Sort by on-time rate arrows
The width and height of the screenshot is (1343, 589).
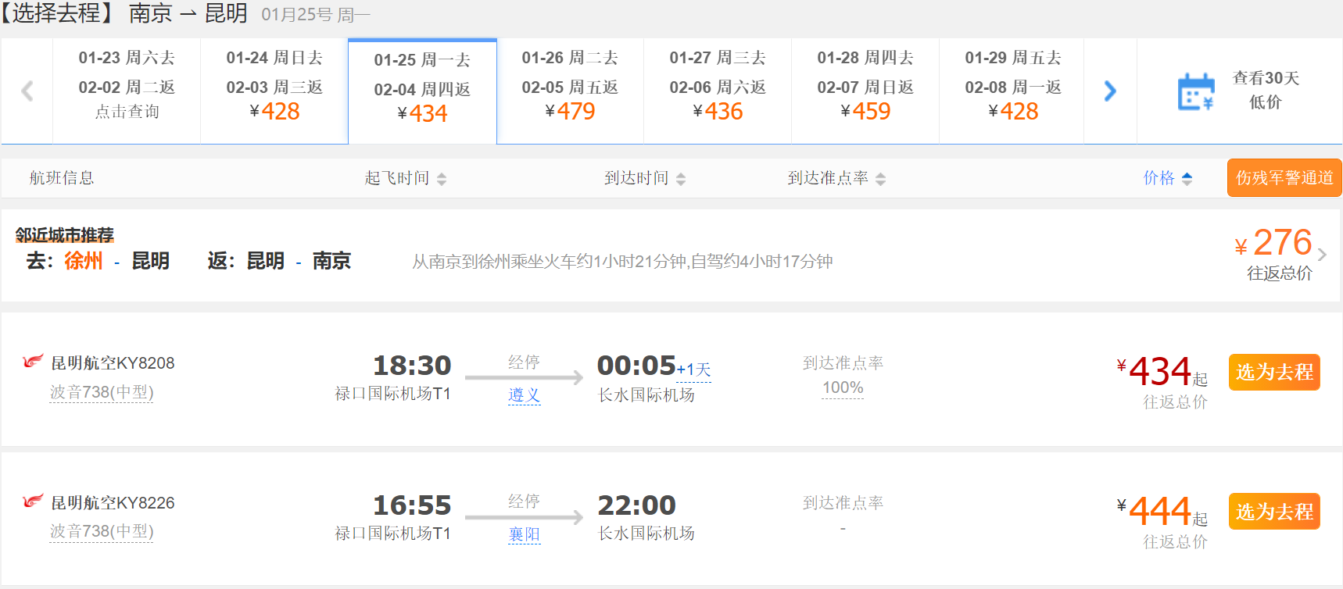click(881, 179)
